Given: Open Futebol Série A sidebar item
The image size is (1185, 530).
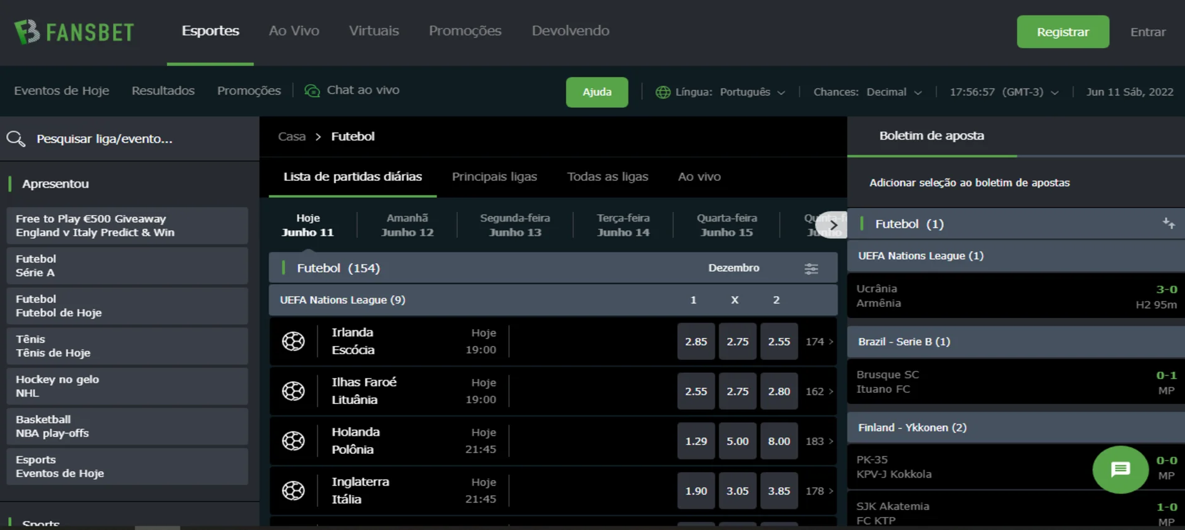Looking at the screenshot, I should click(x=127, y=266).
